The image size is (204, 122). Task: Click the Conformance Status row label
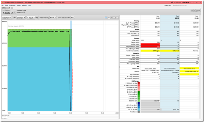(x=133, y=51)
